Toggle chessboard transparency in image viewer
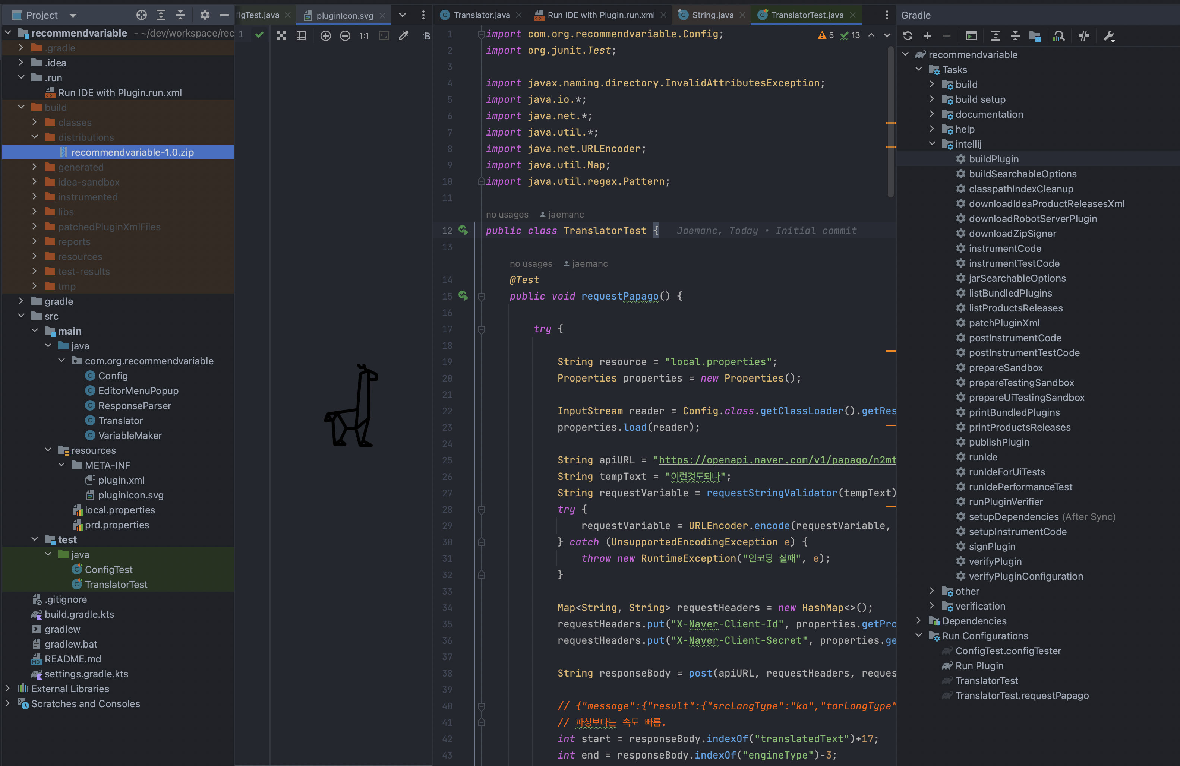Viewport: 1180px width, 766px height. [282, 36]
